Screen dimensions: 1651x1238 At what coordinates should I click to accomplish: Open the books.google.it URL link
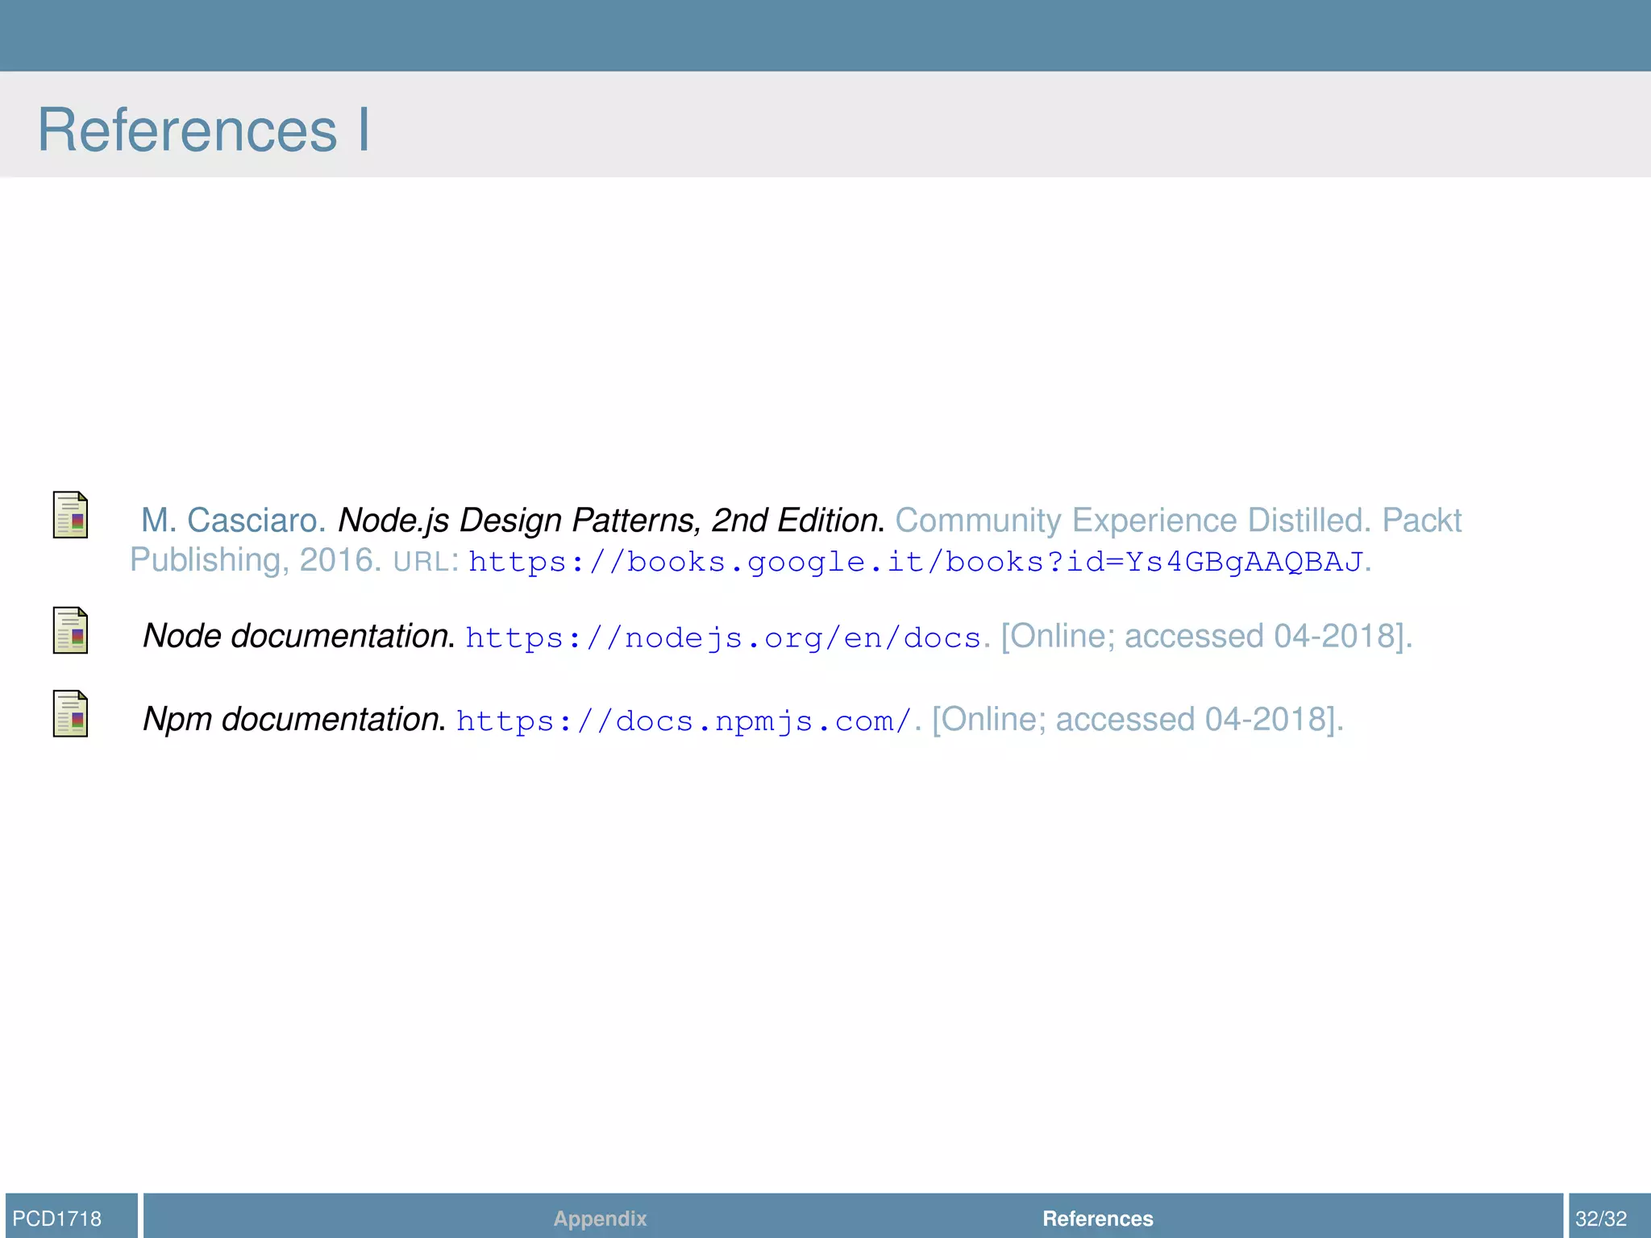915,561
